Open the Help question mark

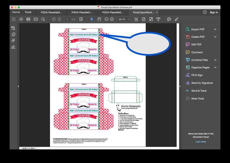point(205,12)
